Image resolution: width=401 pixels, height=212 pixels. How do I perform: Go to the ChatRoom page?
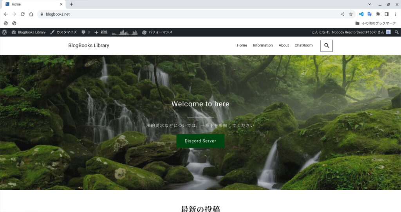(303, 45)
